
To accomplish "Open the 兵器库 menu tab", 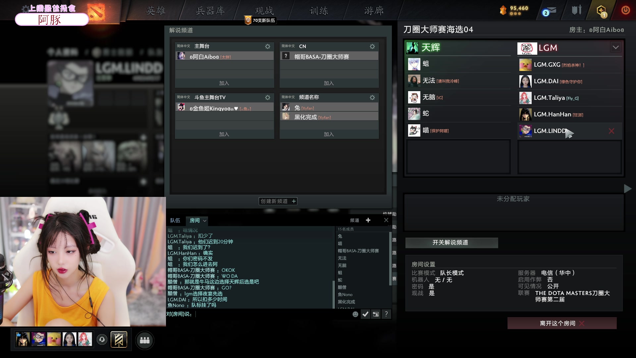I will tap(210, 11).
